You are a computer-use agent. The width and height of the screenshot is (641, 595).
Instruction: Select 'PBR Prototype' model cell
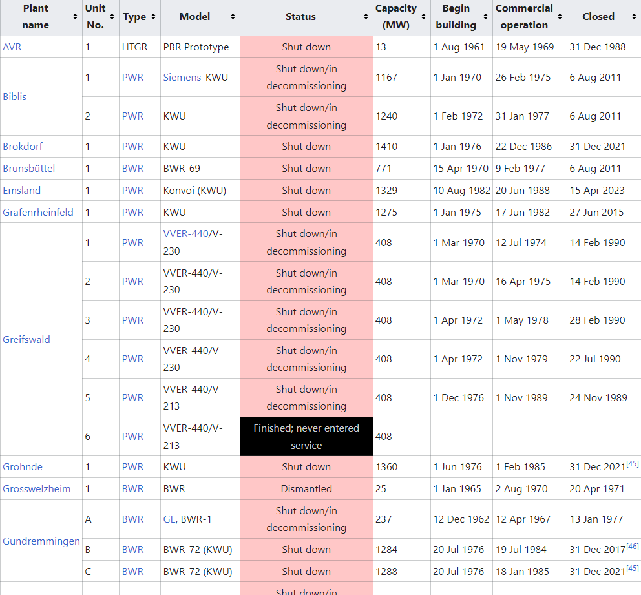200,47
